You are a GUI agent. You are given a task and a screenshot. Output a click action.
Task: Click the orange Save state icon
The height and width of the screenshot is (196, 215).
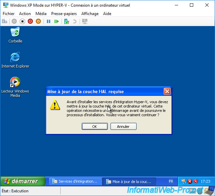tap(38, 21)
